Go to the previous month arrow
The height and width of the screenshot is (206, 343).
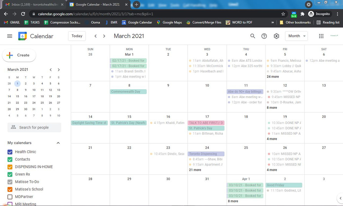(96, 36)
